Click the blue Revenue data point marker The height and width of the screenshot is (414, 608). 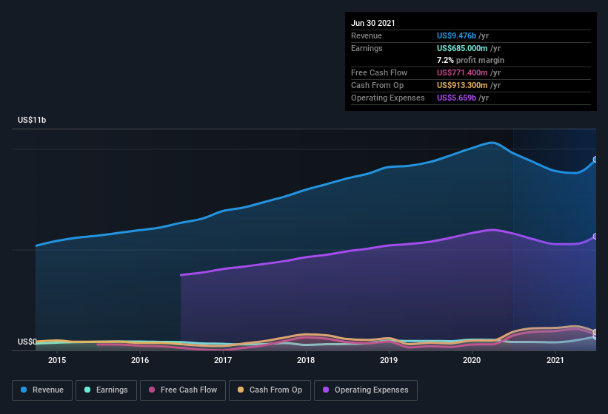(595, 160)
